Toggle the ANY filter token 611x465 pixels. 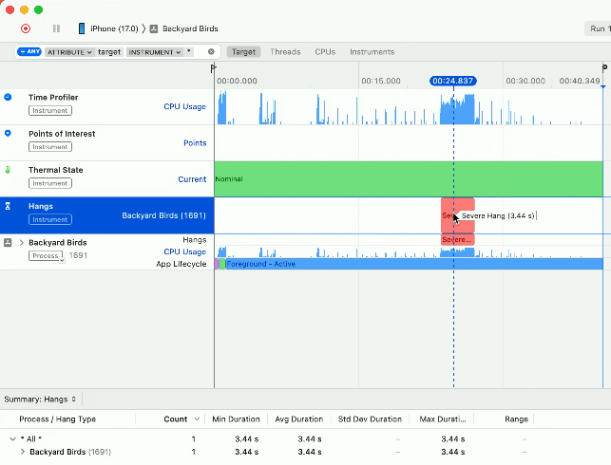pyautogui.click(x=29, y=51)
